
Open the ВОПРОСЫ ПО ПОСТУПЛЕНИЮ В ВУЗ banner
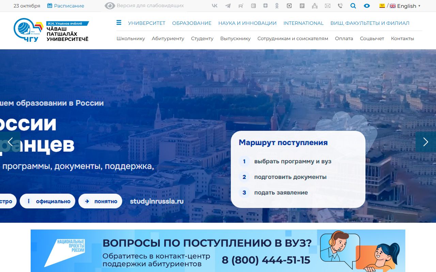(x=218, y=251)
